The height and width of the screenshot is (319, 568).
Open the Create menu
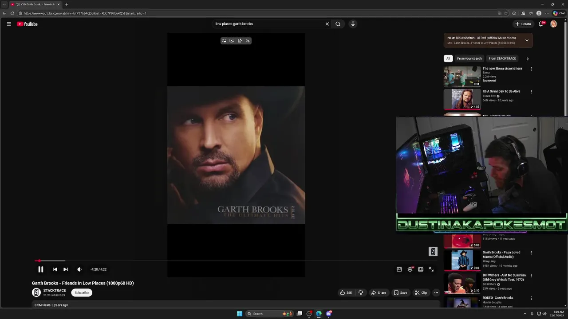tap(523, 24)
